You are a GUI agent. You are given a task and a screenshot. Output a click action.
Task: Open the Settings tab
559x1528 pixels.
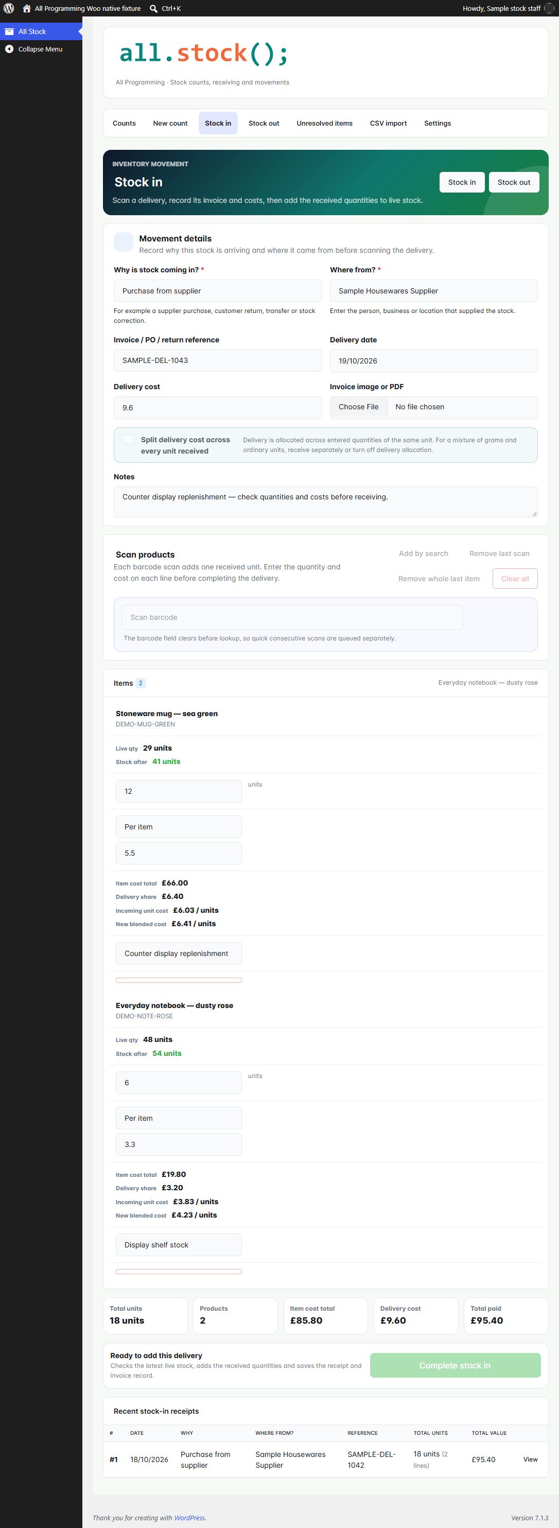click(x=438, y=124)
